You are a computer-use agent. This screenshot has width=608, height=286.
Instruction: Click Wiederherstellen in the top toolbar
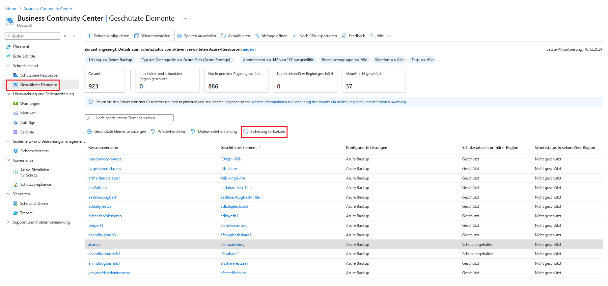click(152, 36)
